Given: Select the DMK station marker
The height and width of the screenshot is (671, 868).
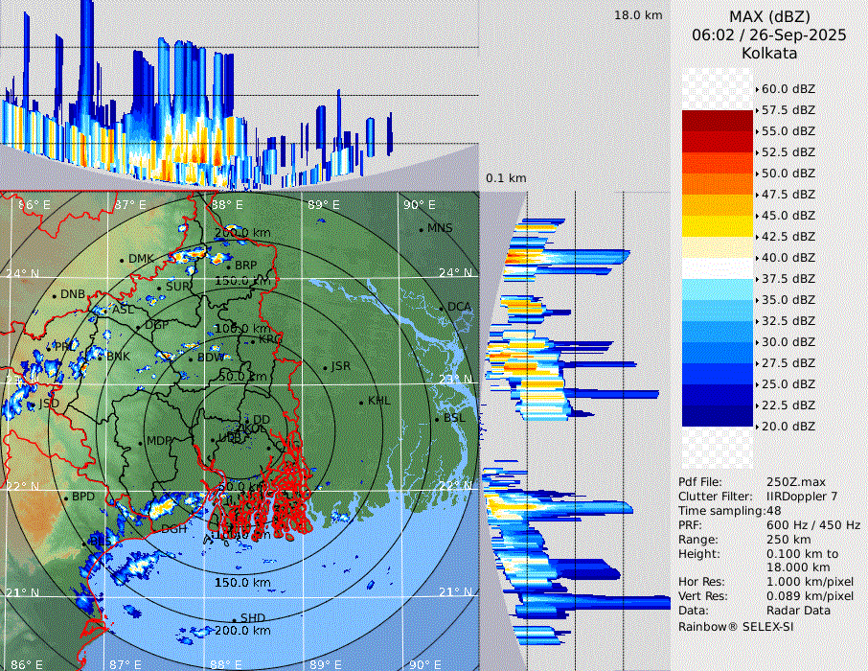Looking at the screenshot, I should (122, 260).
